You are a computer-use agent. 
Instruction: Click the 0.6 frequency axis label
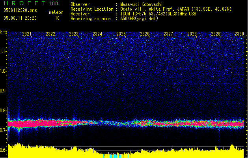(x=4, y=150)
